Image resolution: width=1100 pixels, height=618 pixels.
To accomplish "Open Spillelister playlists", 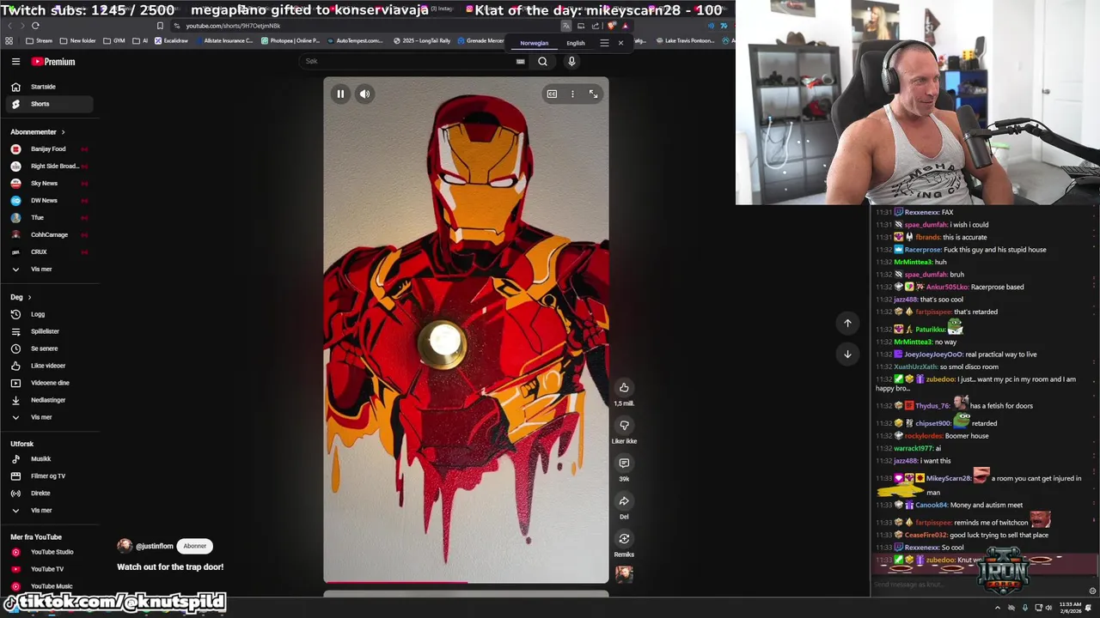I will coord(48,331).
